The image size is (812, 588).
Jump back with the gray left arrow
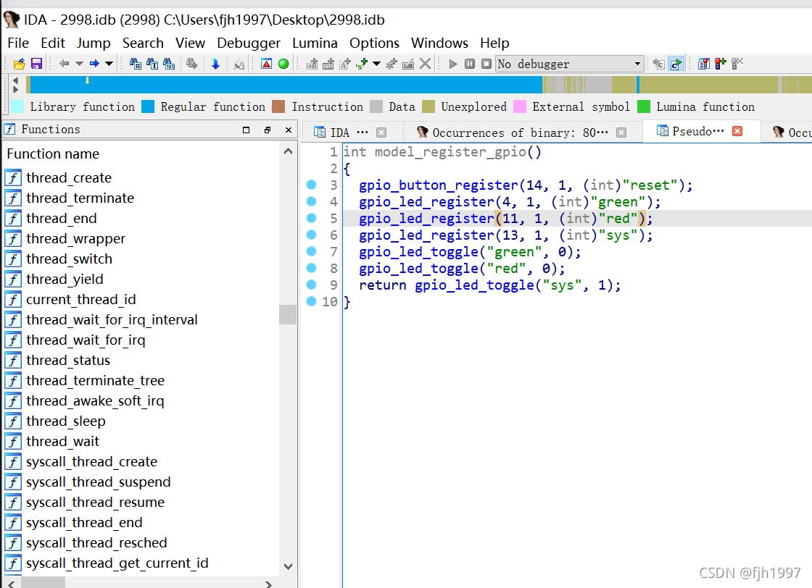pyautogui.click(x=65, y=64)
